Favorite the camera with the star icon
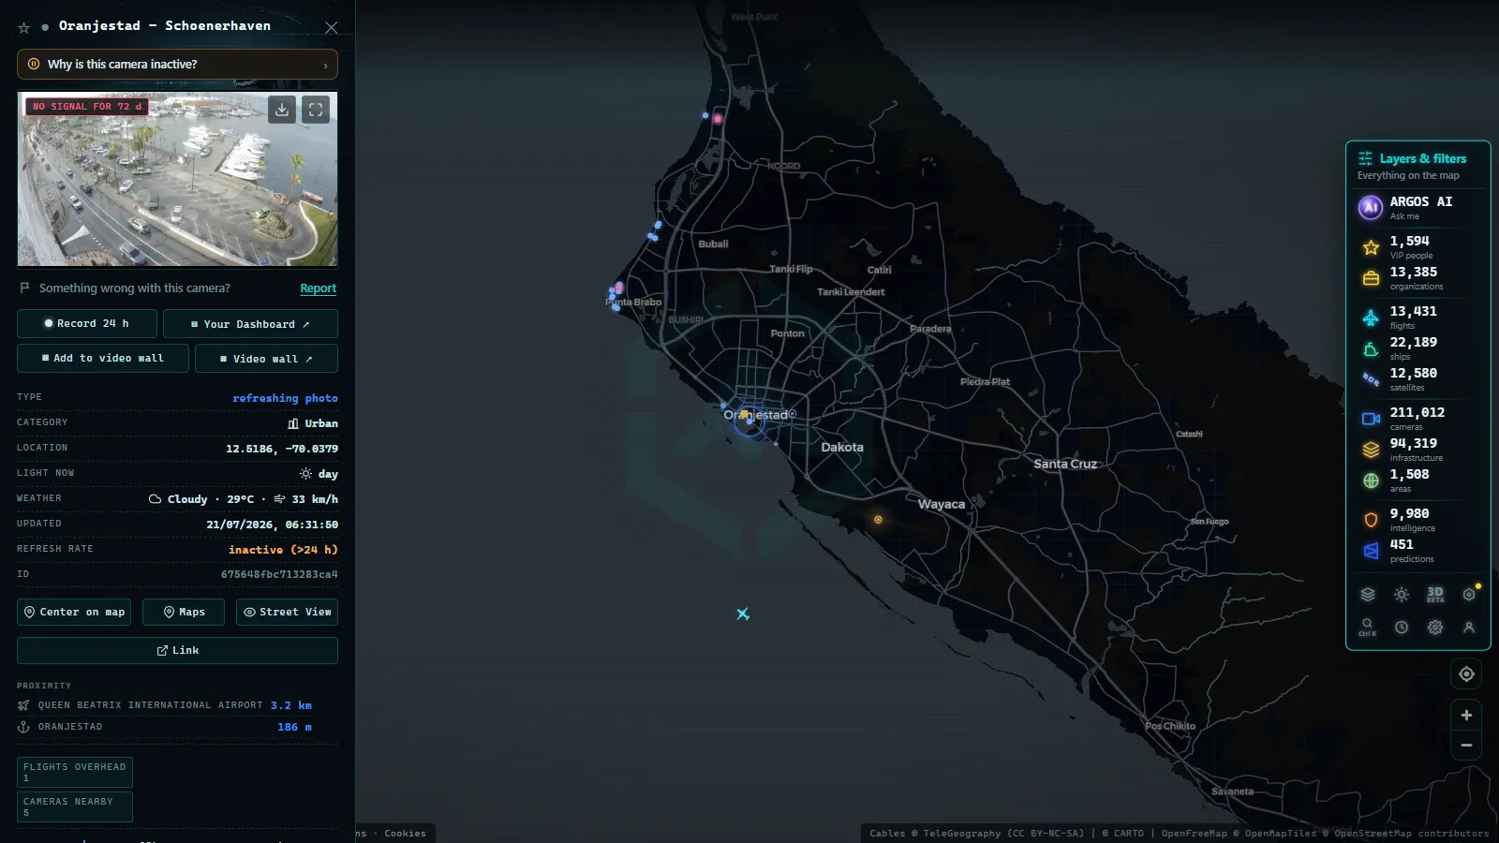 point(24,27)
